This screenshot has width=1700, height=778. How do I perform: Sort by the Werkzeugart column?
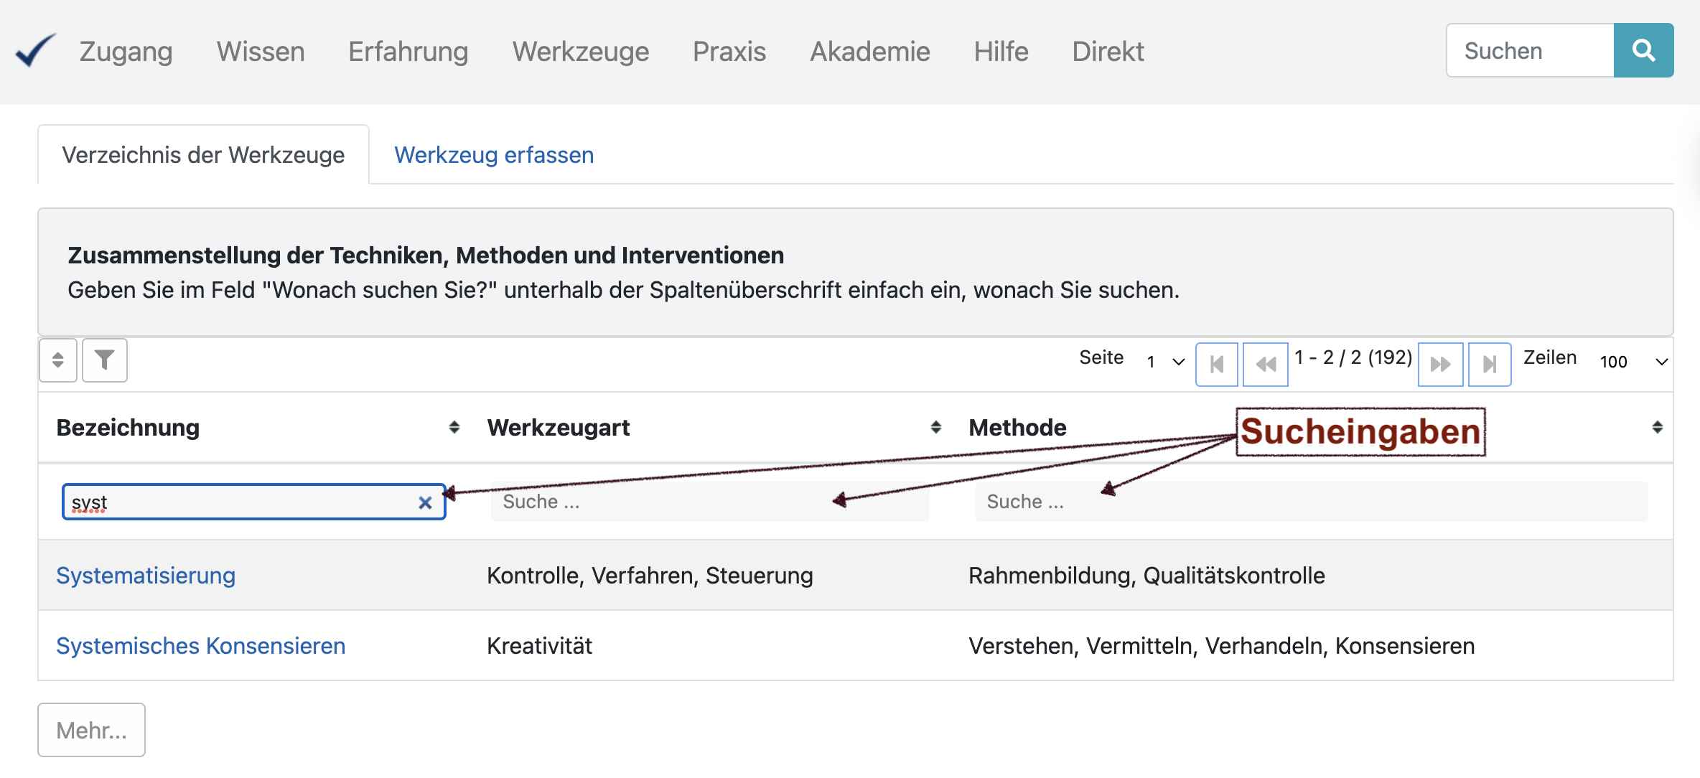tap(936, 428)
